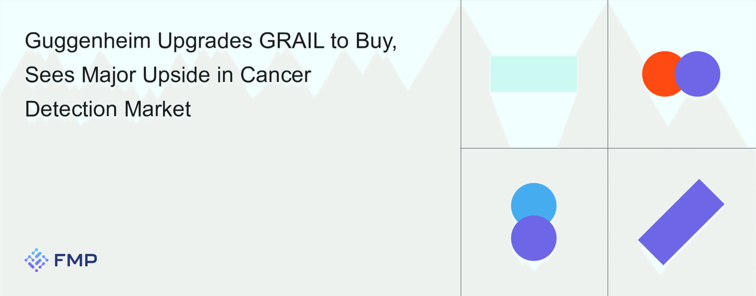Select the diagonal purple rectangle shape
This screenshot has width=756, height=296.
coord(681,222)
